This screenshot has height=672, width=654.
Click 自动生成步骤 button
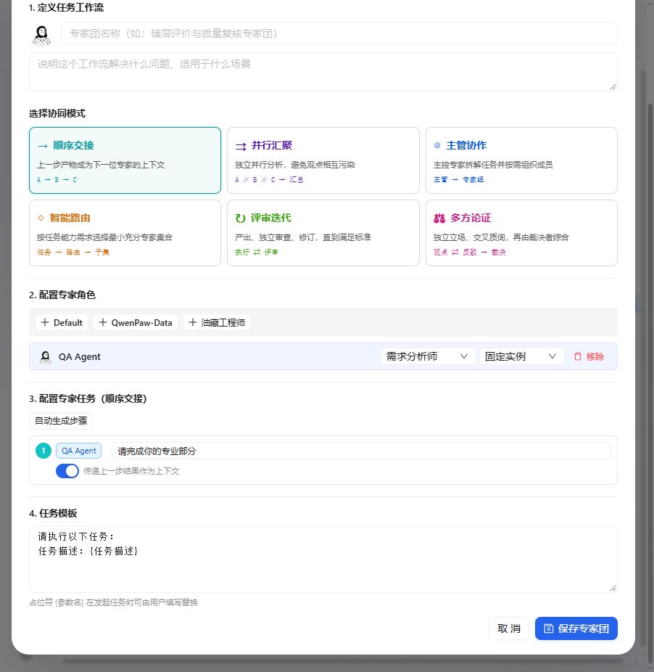pos(61,421)
